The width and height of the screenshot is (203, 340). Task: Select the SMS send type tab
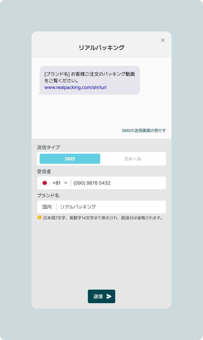click(x=70, y=159)
